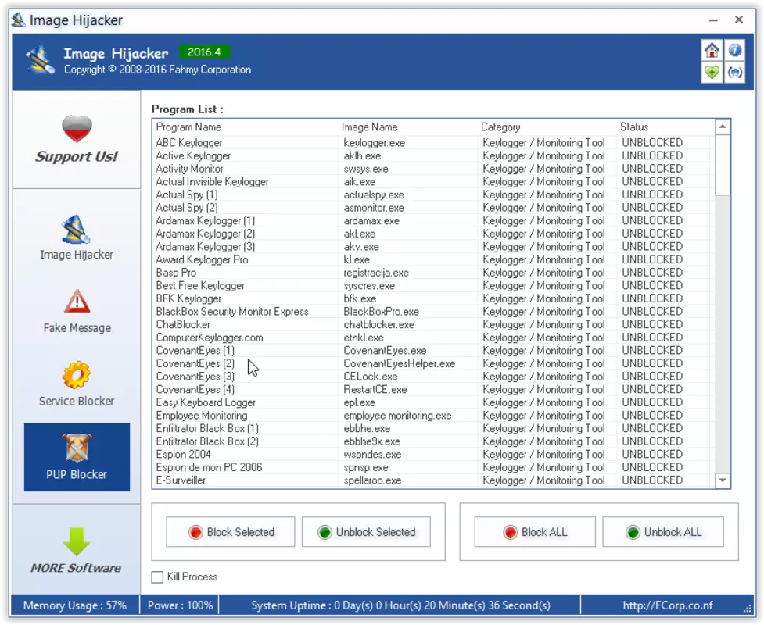Click the green arrow MORE Software icon
The image size is (764, 625).
[77, 541]
